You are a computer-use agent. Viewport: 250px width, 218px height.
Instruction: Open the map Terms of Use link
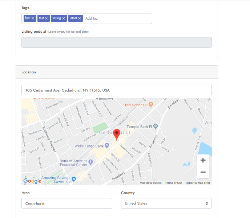(x=173, y=183)
